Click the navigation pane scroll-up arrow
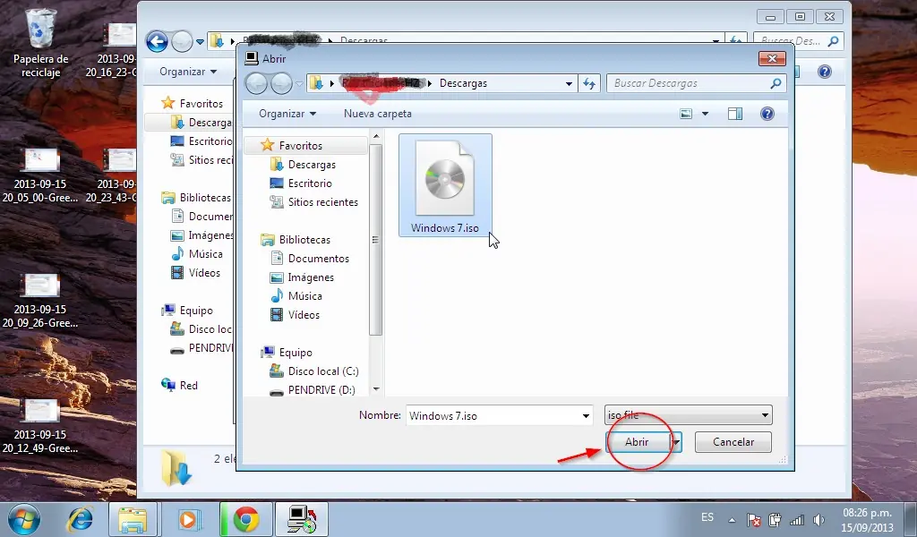Screen dimensions: 917x537 376,136
